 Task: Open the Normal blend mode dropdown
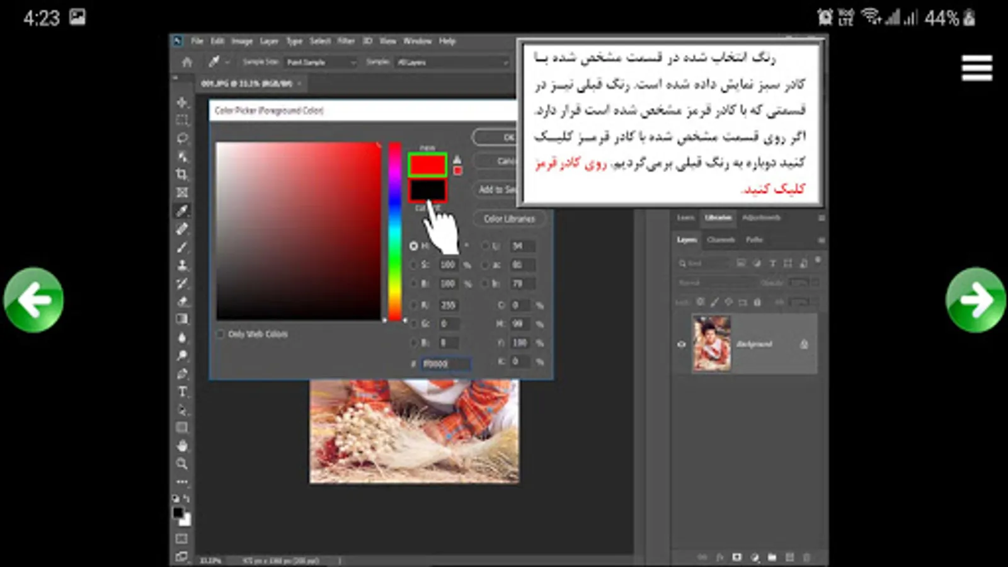pos(716,283)
